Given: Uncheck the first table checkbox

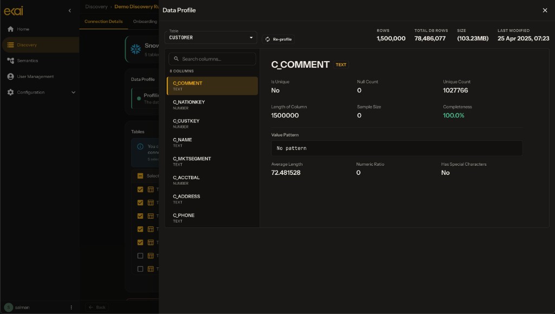Looking at the screenshot, I should [x=140, y=189].
